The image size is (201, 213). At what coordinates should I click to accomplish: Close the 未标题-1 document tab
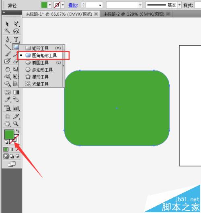click(x=96, y=14)
